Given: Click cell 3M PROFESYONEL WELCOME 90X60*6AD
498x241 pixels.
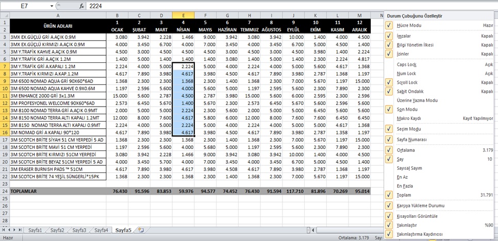Looking at the screenshot, I should pyautogui.click(x=58, y=103).
